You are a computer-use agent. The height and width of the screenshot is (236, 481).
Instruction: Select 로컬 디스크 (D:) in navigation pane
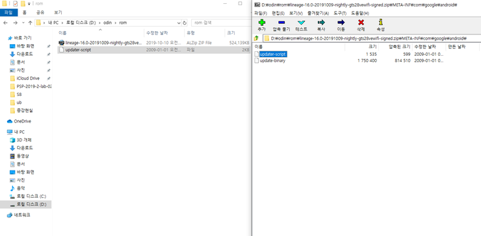click(26, 204)
